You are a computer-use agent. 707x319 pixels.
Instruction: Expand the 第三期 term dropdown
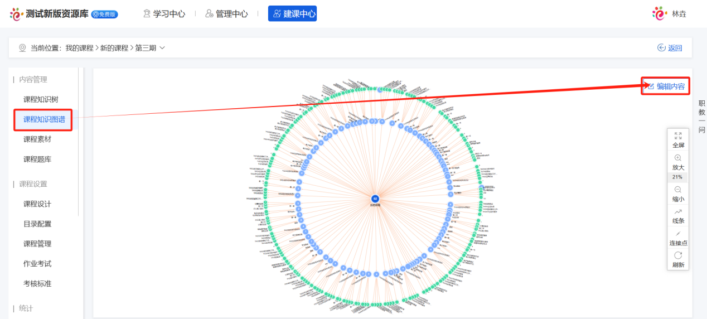click(162, 48)
